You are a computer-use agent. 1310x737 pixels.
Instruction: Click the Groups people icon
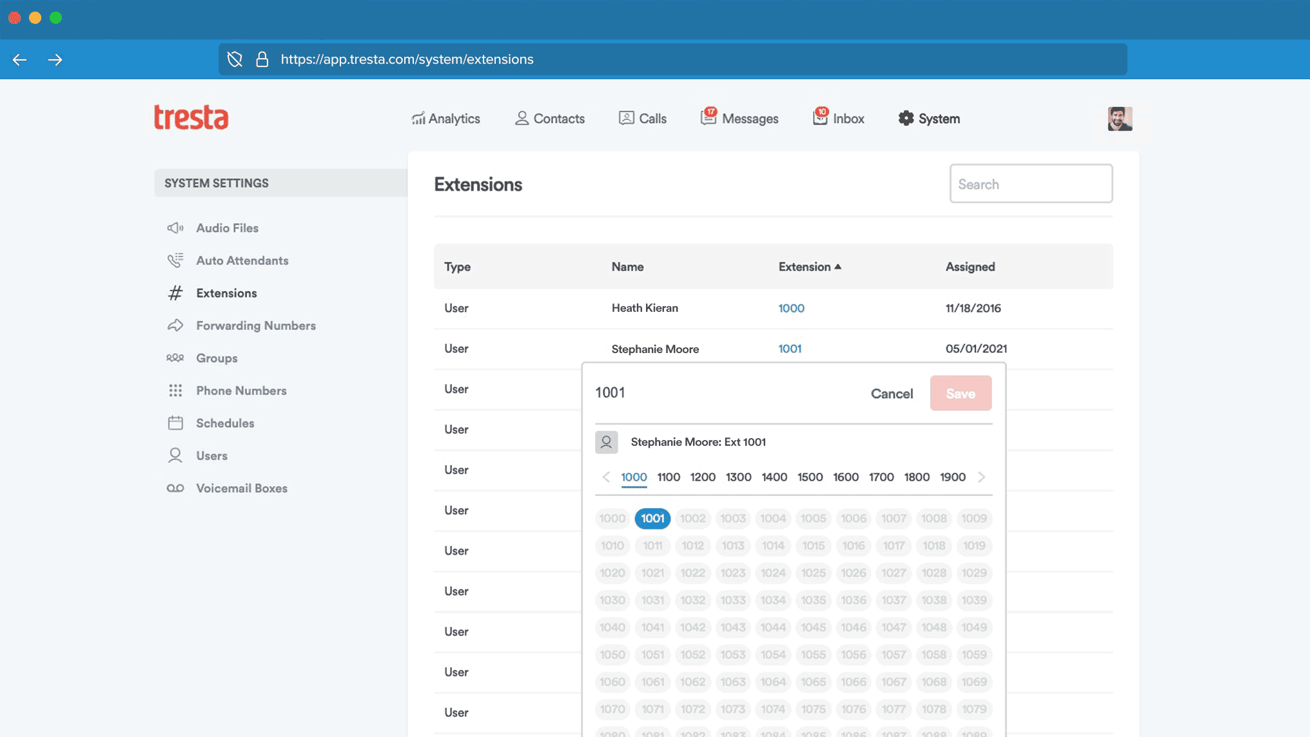(175, 358)
